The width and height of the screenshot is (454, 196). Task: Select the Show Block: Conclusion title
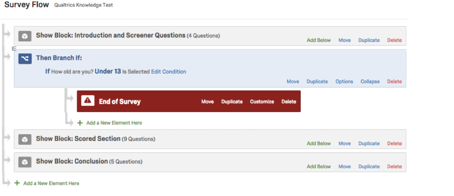[x=72, y=162]
